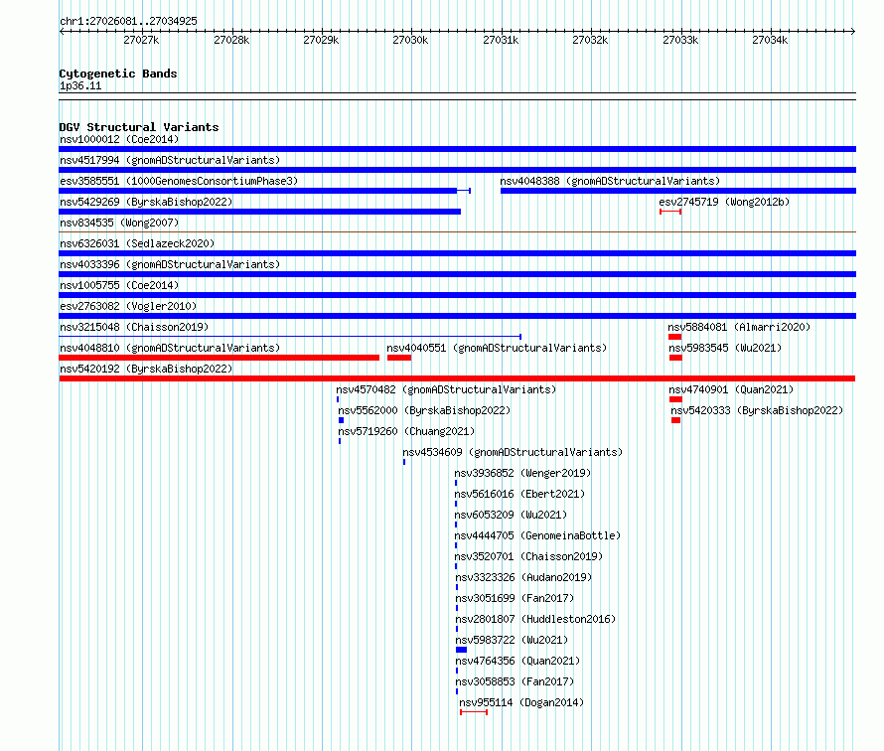
Task: Select nsv4033396 gnomADStructuralVariants label
Action: point(170,264)
